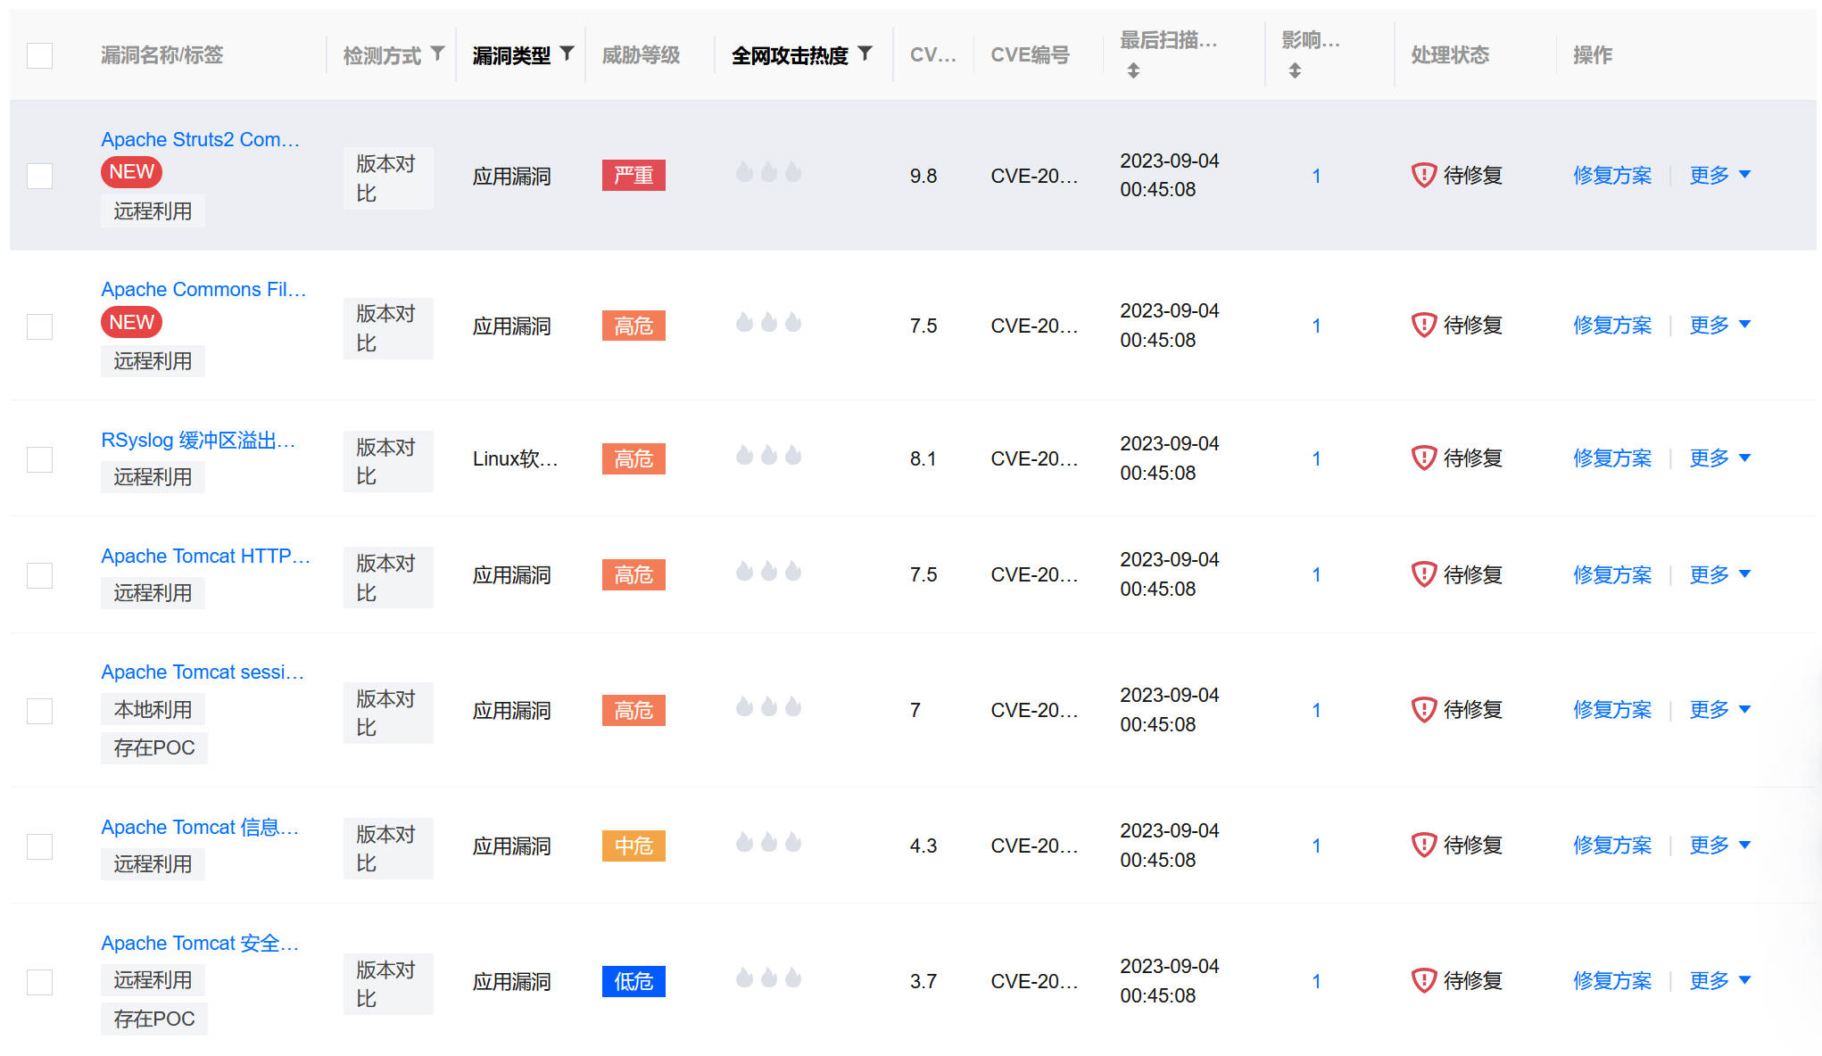Click 严重 severity tag in Struts2 row

[x=634, y=175]
